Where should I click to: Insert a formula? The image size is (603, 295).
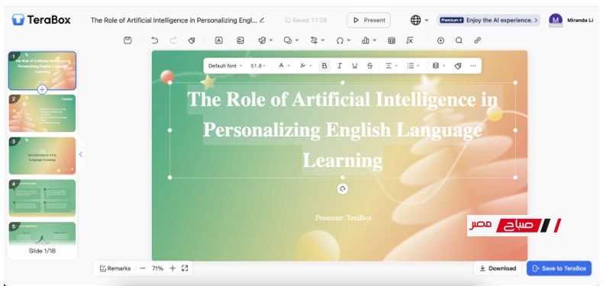coord(410,40)
